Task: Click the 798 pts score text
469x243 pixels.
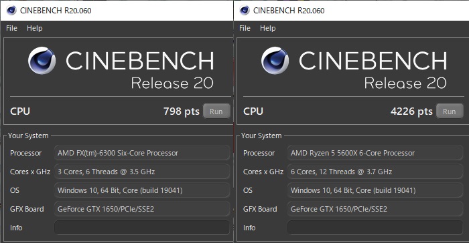Action: tap(182, 111)
